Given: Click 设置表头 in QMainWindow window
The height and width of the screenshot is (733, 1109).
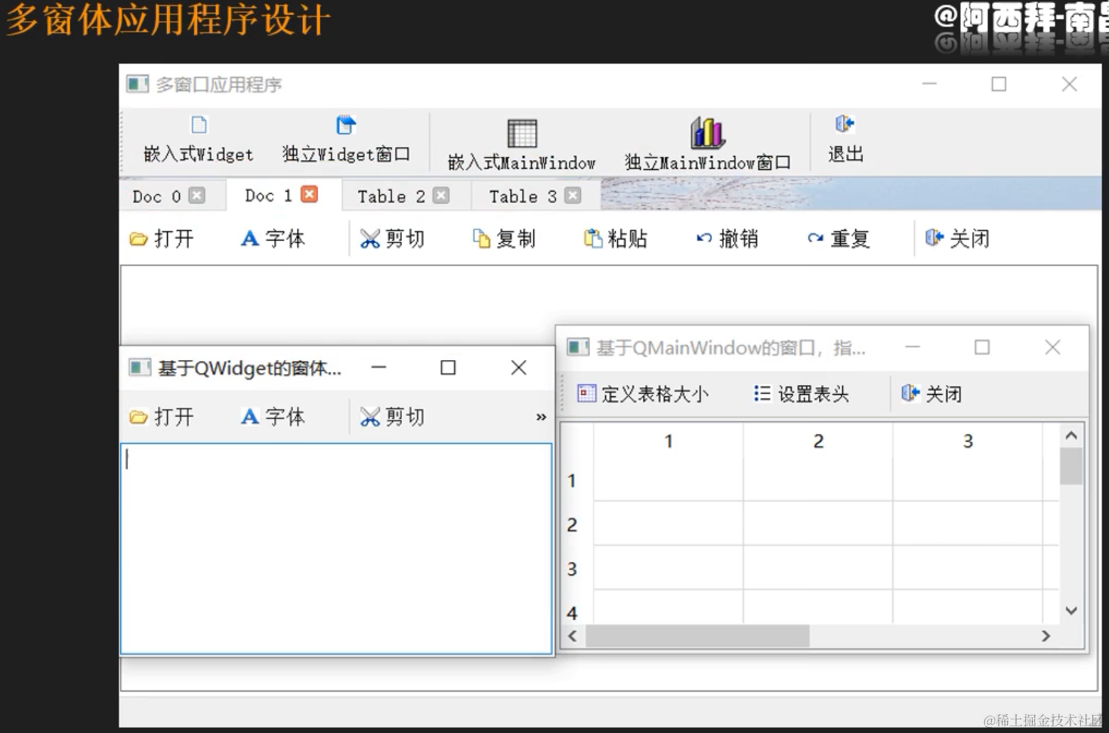Looking at the screenshot, I should tap(802, 393).
